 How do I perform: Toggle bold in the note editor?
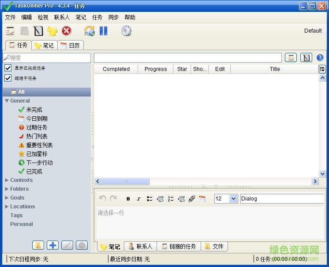[128, 199]
